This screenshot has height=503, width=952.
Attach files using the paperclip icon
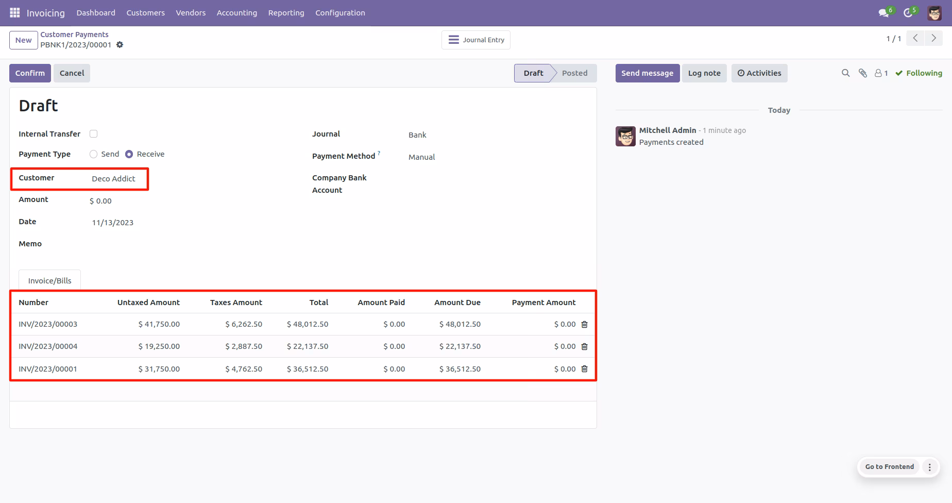[863, 73]
